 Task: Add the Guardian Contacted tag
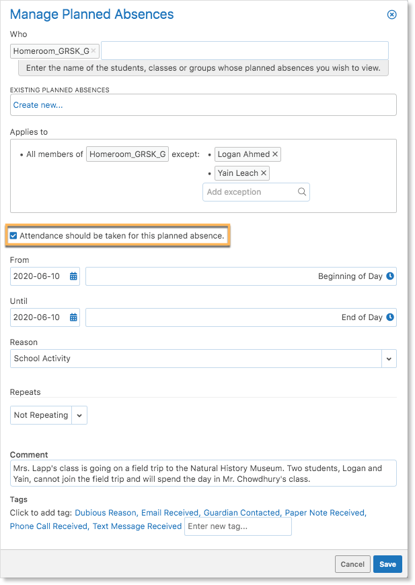(x=242, y=513)
